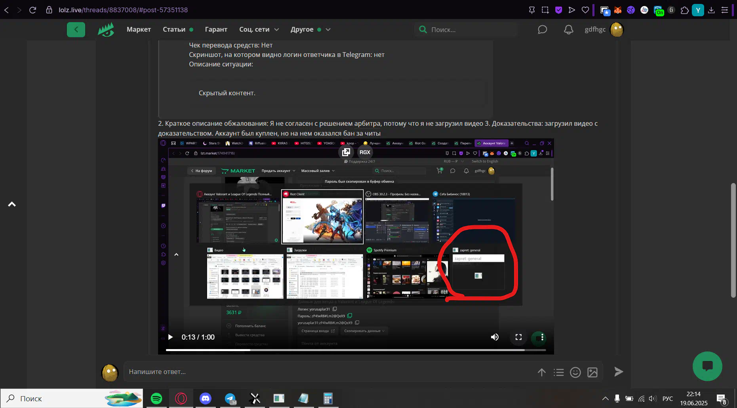Open the teal Y profile extension

[x=698, y=10]
